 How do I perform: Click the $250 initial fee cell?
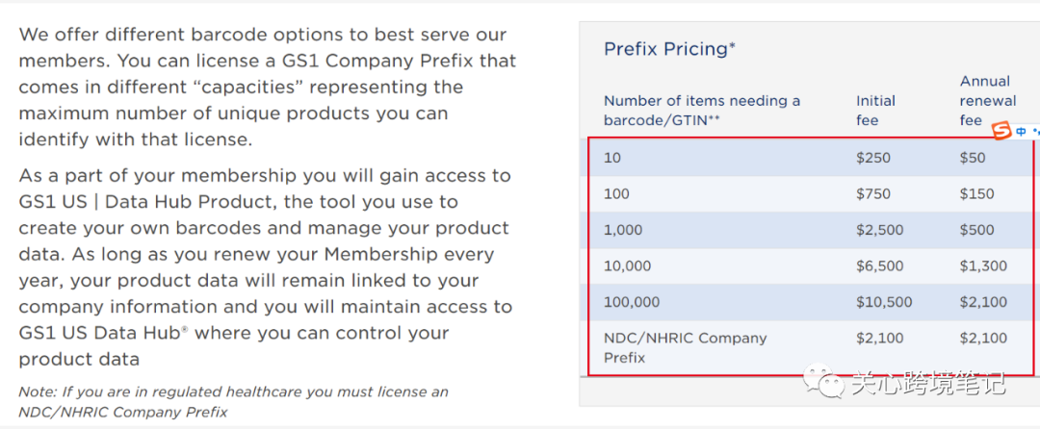pyautogui.click(x=872, y=158)
